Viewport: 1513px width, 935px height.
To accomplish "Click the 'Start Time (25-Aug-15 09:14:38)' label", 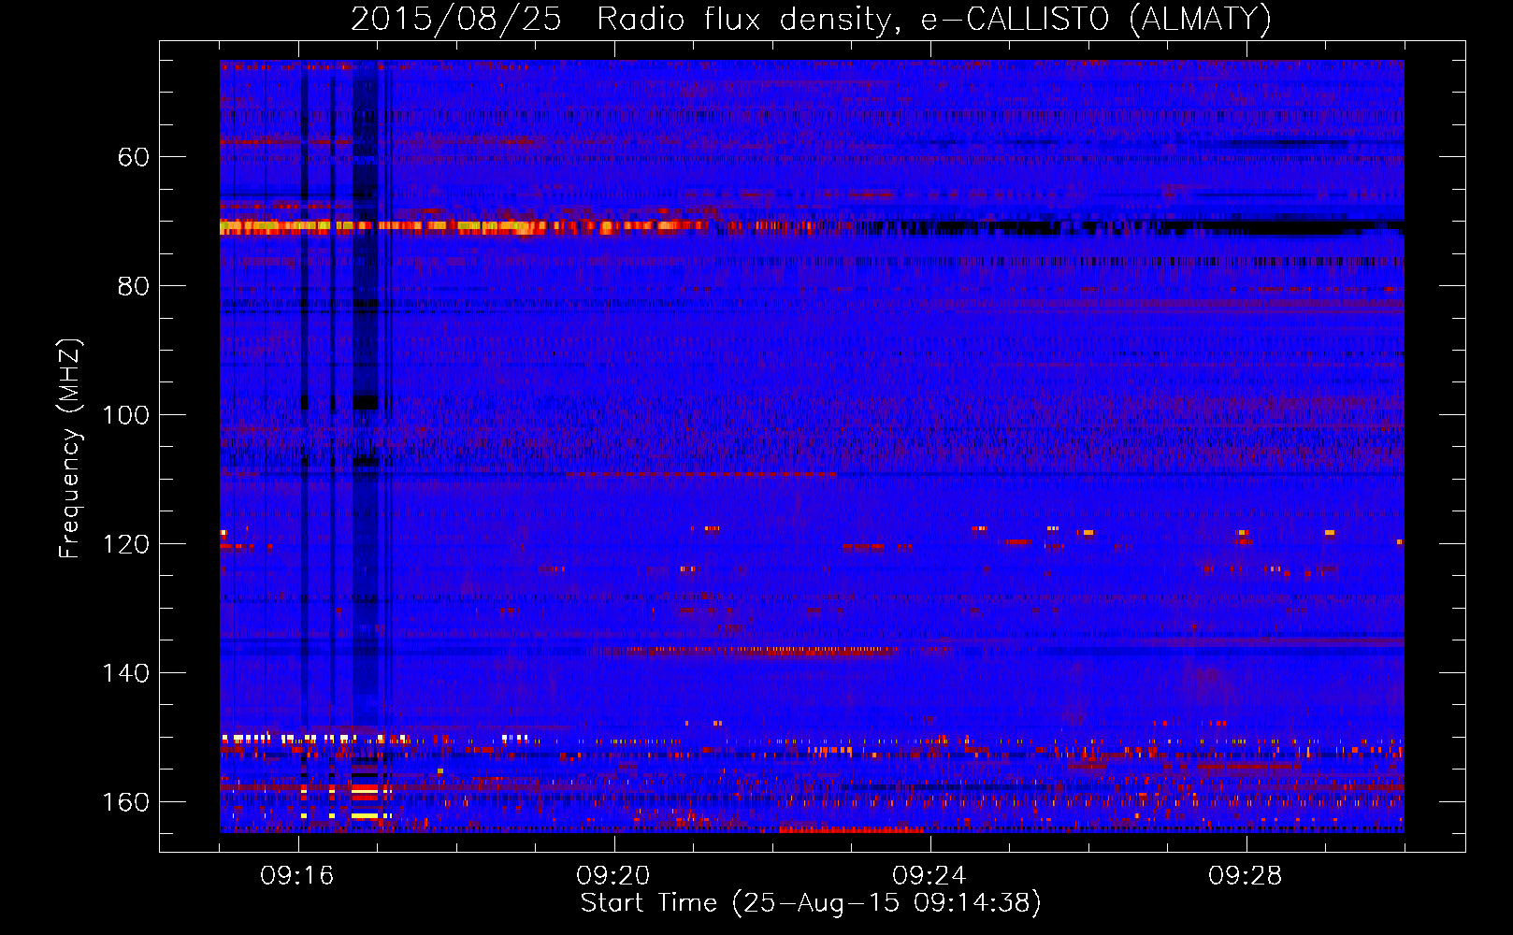I will [811, 903].
